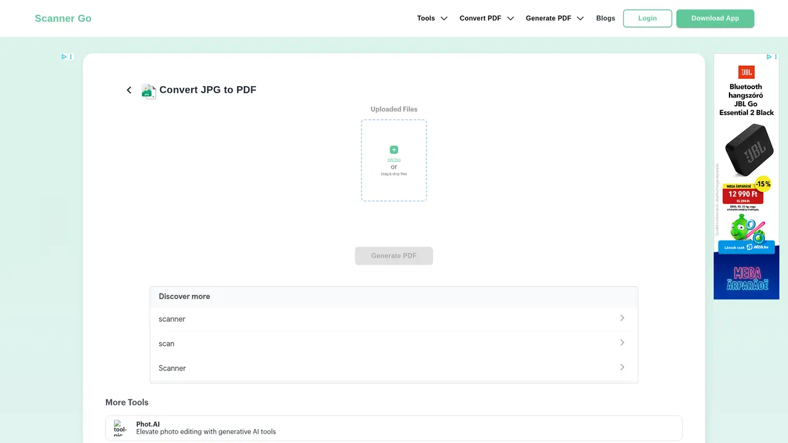Image resolution: width=788 pixels, height=443 pixels.
Task: Open chevron on the 'Scanner' capitalized row
Action: tap(622, 367)
